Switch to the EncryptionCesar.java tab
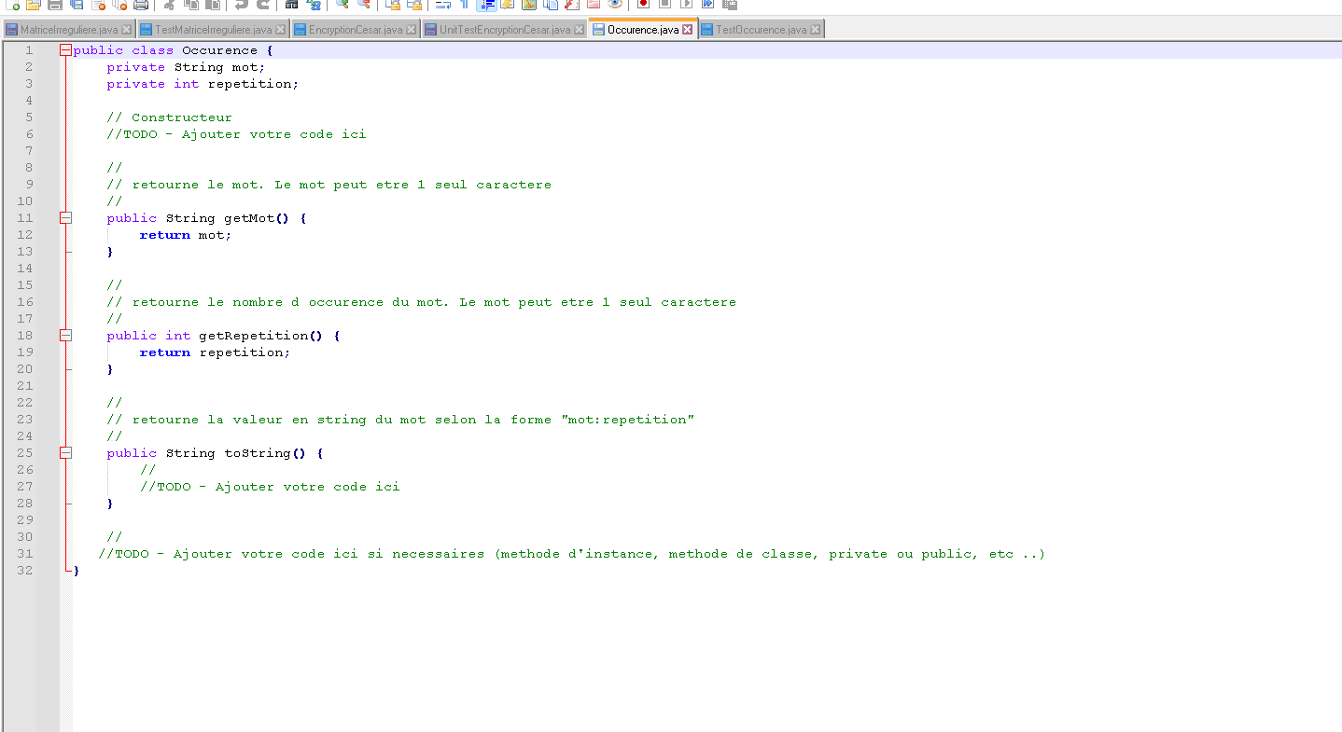This screenshot has height=732, width=1342. [353, 28]
